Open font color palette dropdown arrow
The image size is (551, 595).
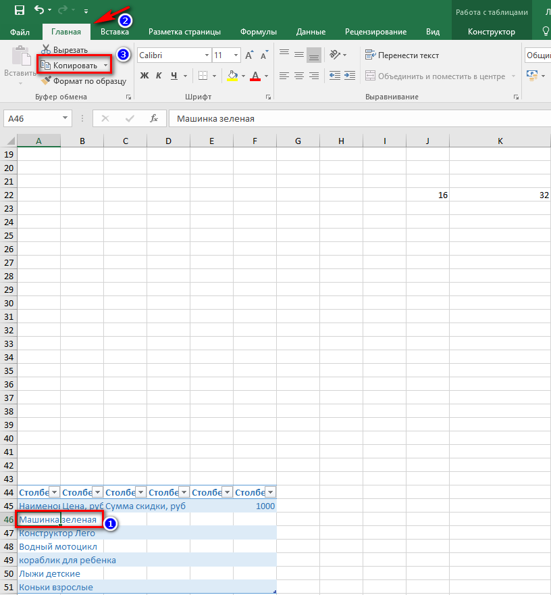267,76
